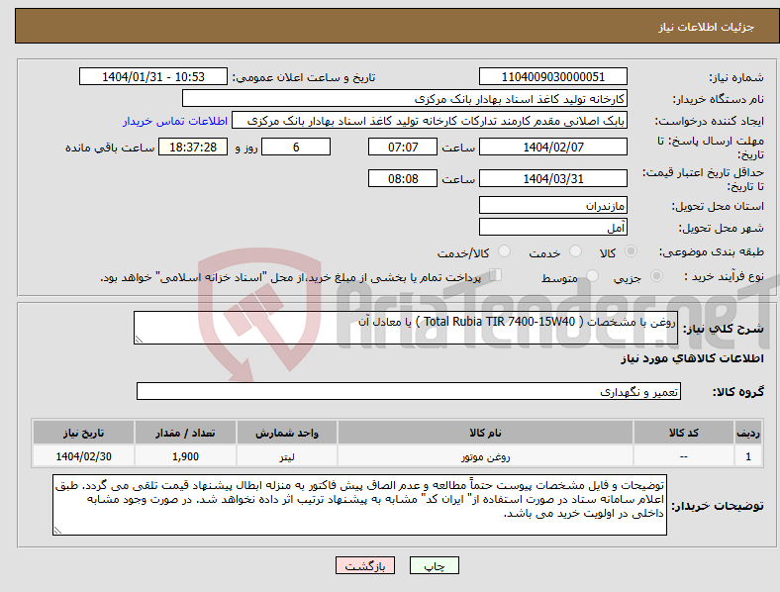Click the remaining time field 18:37:28

193,147
